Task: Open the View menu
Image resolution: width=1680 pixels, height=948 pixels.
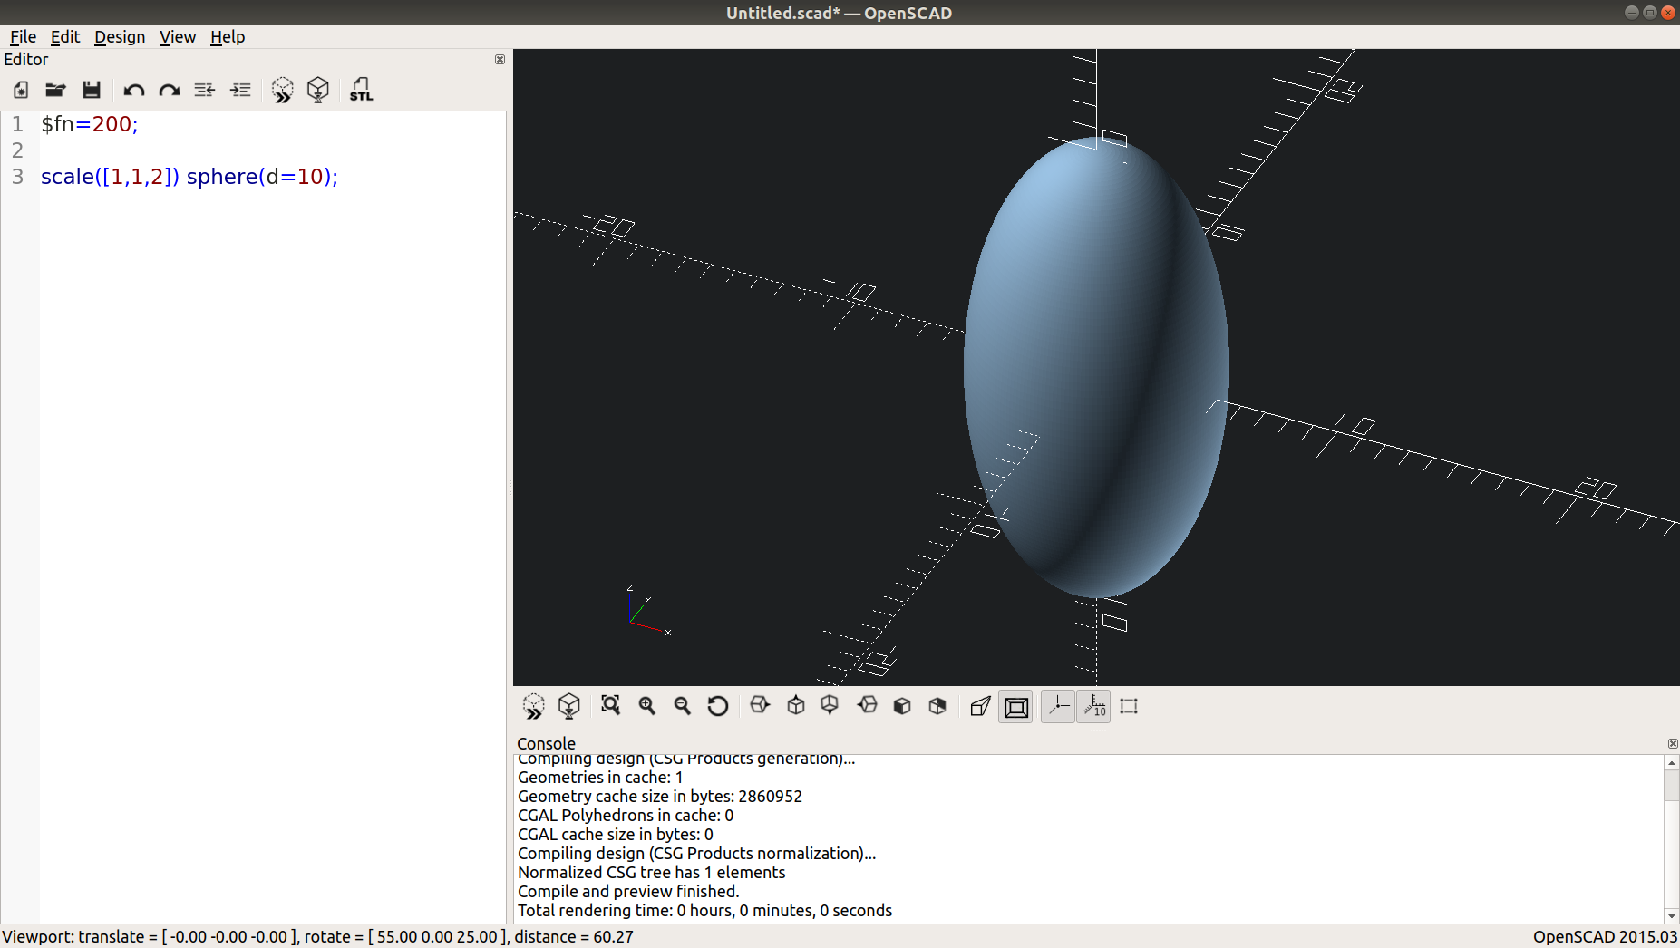Action: (x=178, y=37)
